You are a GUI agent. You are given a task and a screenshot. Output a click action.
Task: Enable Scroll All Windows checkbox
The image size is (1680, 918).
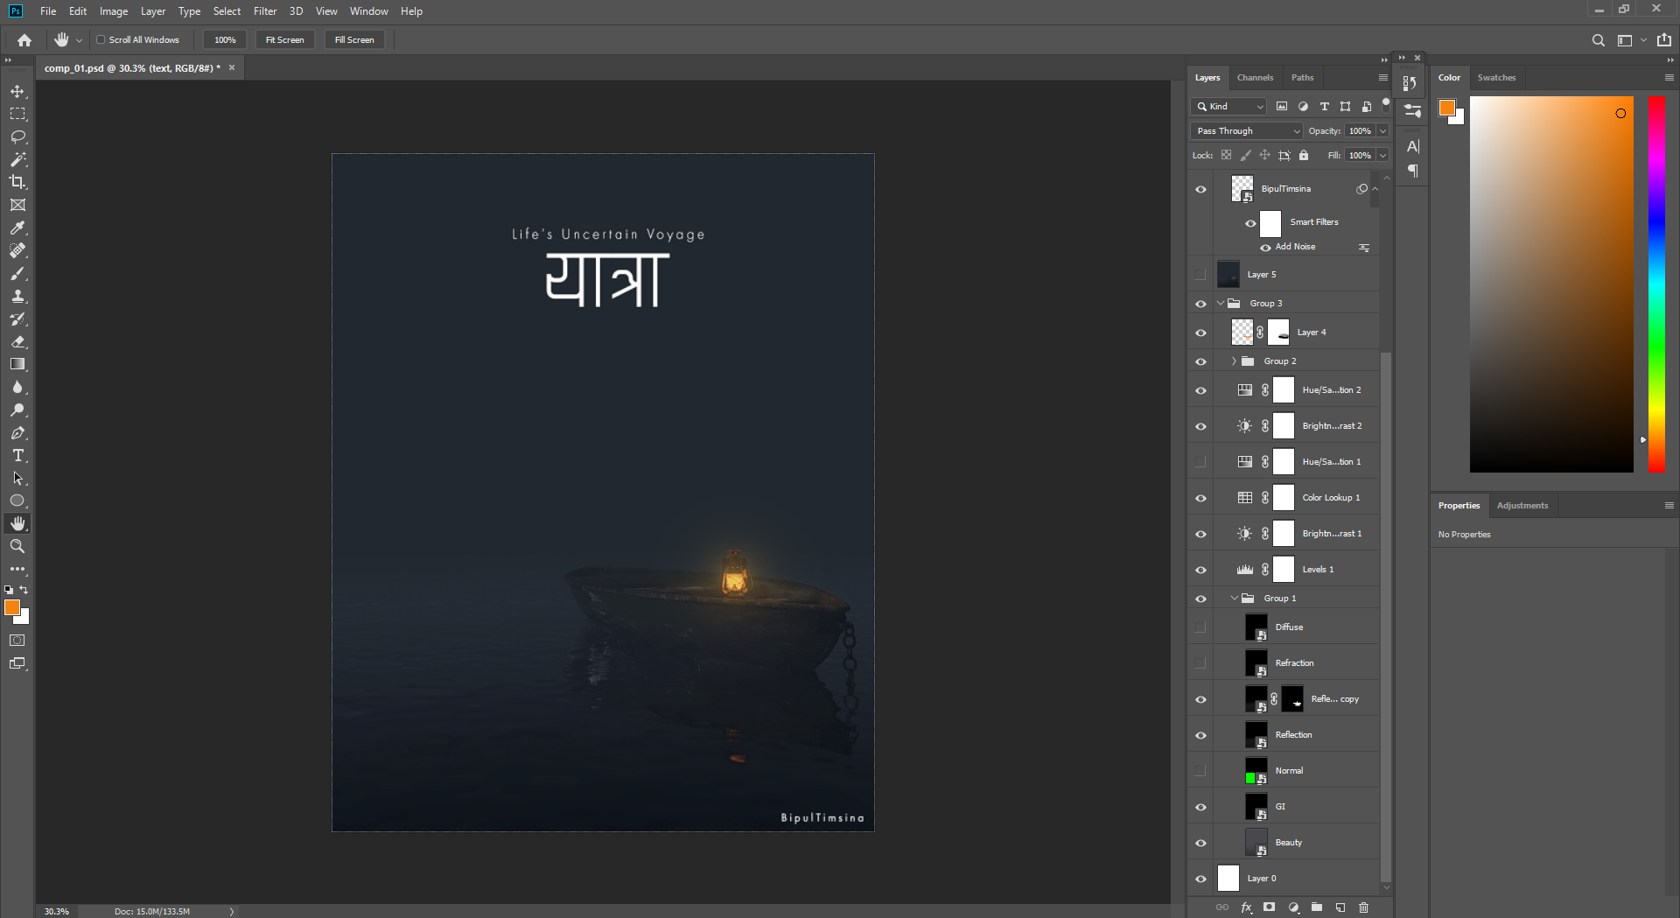point(101,39)
